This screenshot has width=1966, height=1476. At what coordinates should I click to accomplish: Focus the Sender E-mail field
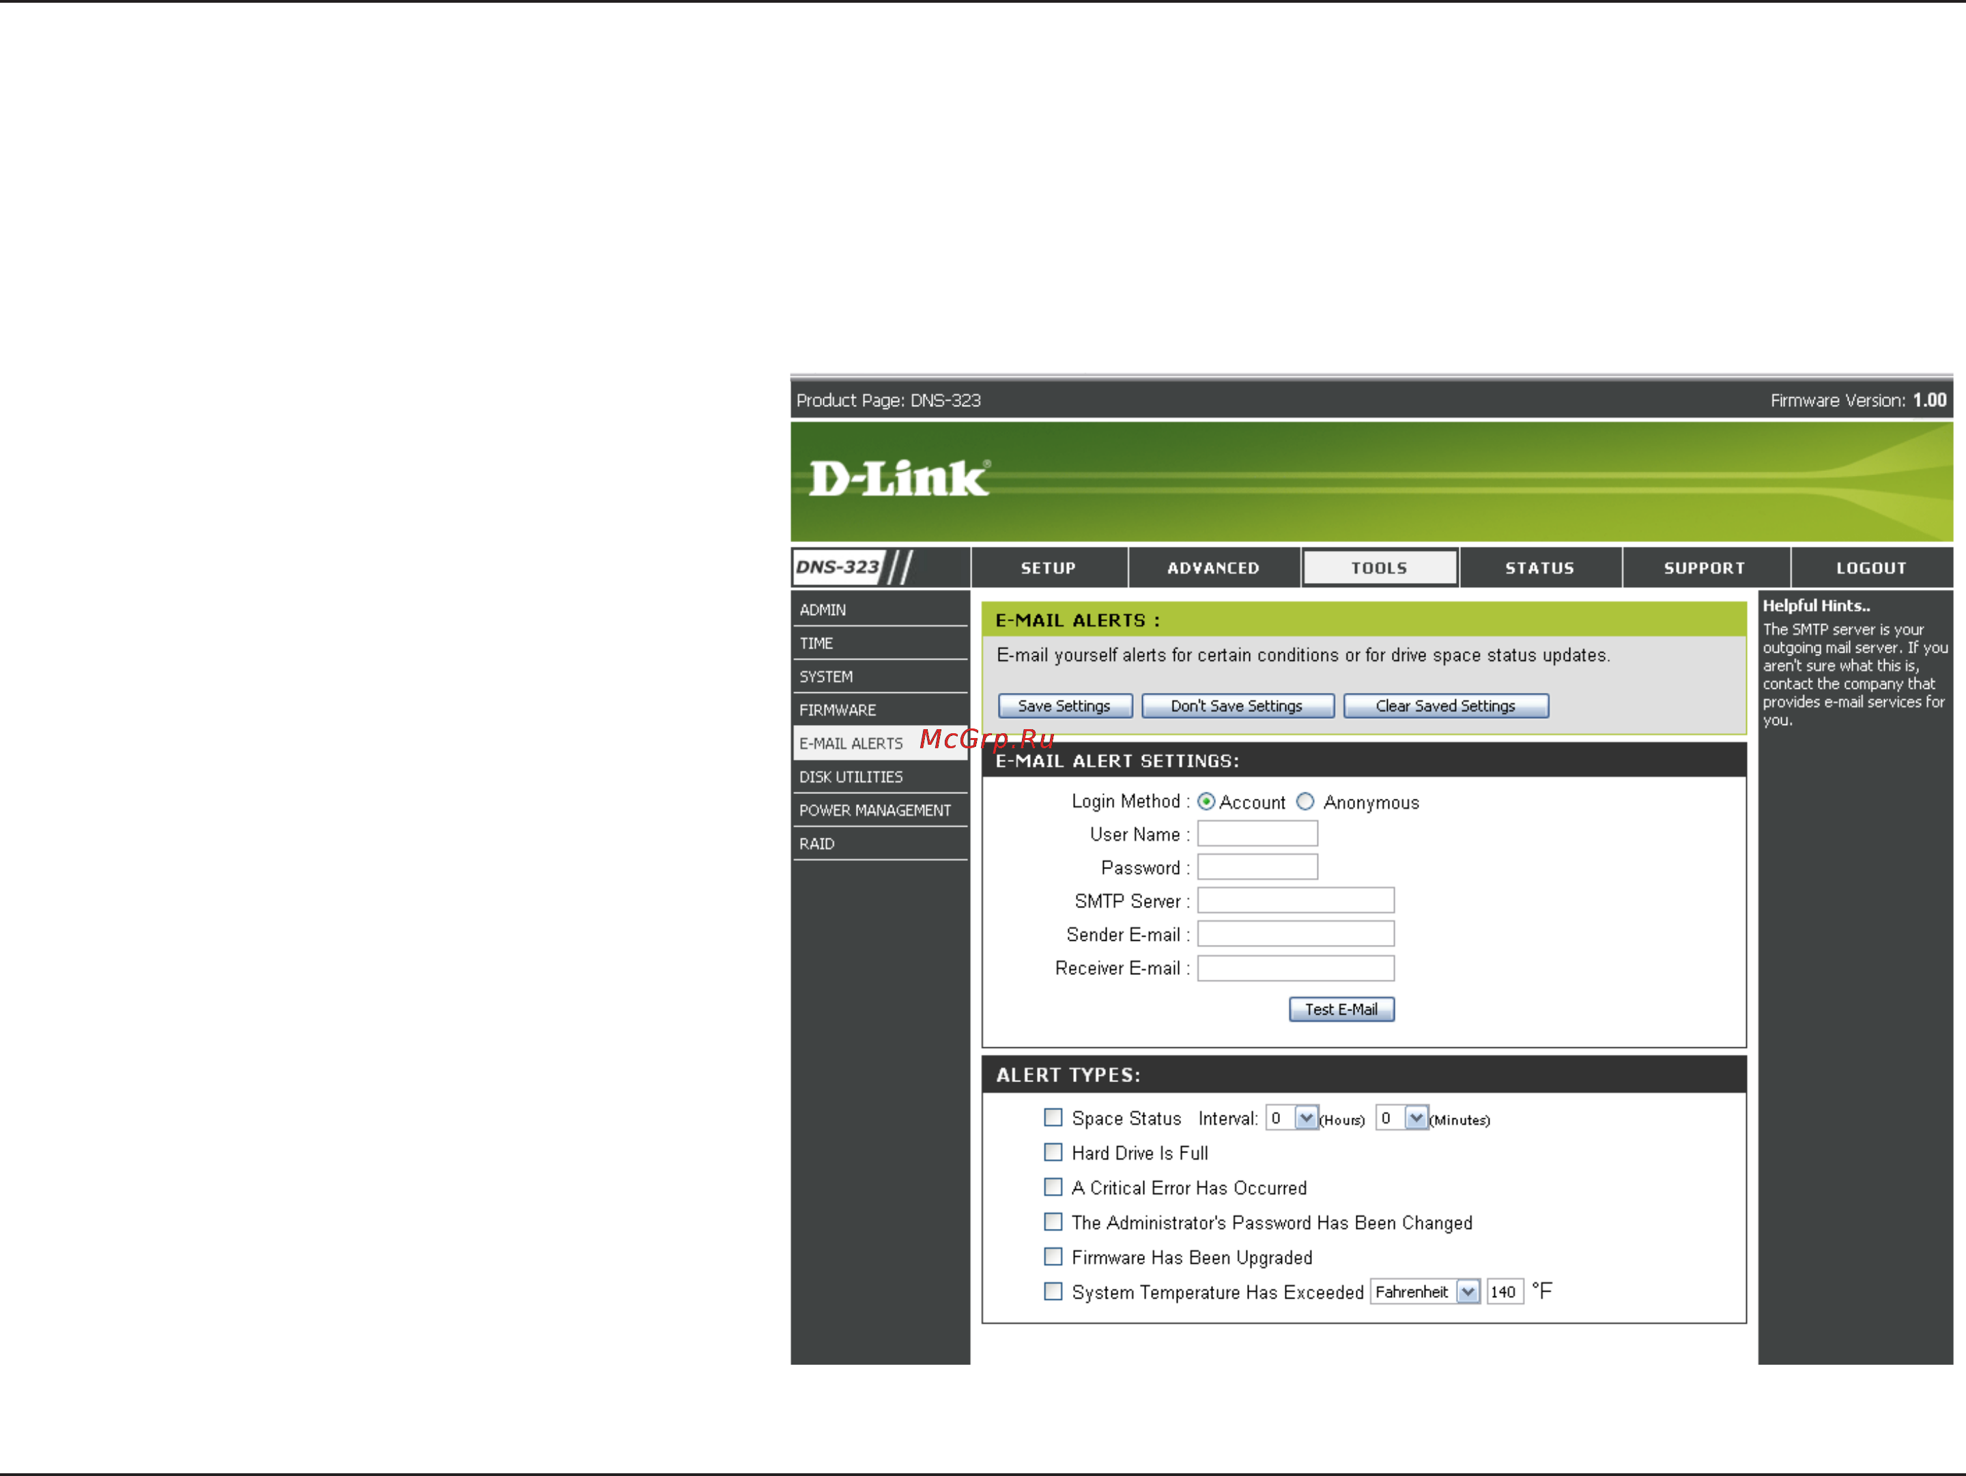(1295, 934)
